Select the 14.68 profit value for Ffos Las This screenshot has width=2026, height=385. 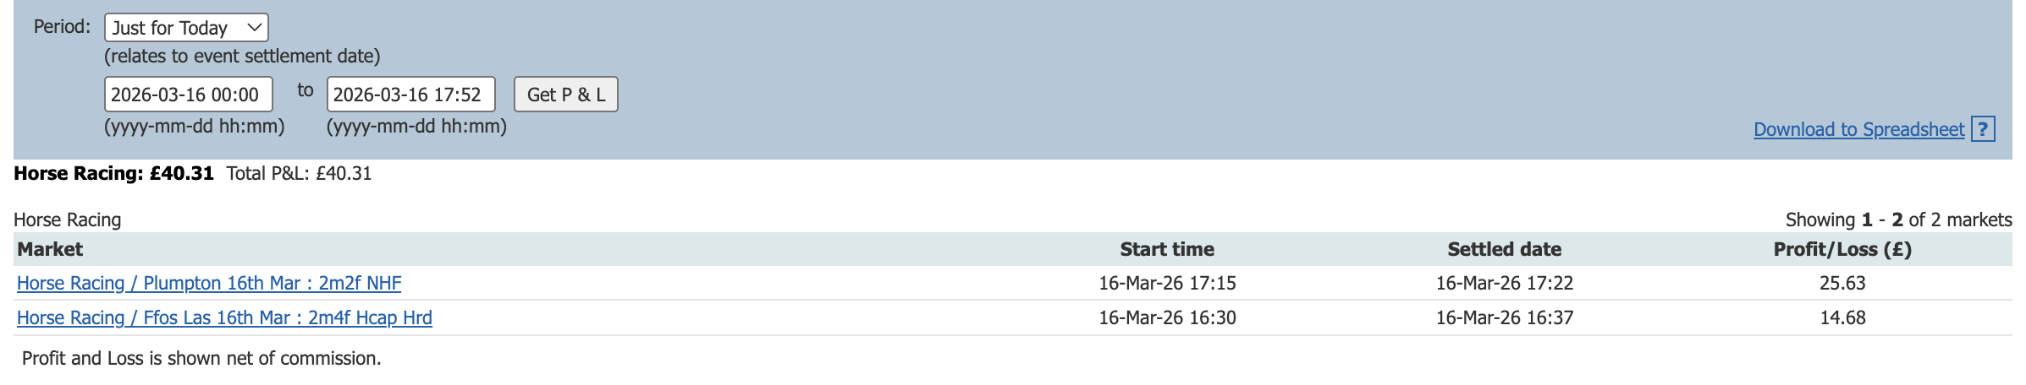[1842, 317]
